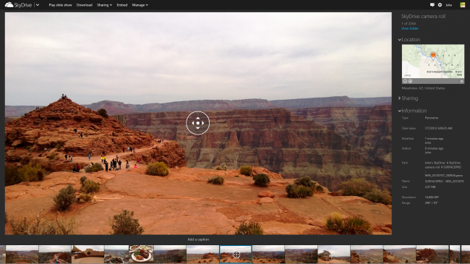
Task: Click the Date taken value
Action: [x=438, y=128]
